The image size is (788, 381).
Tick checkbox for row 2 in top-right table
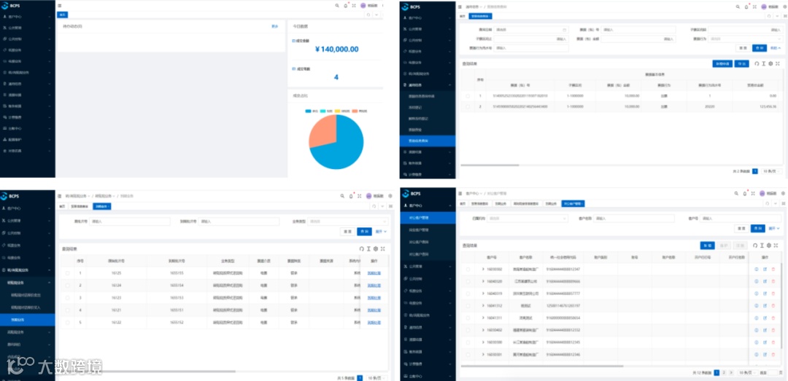pos(468,106)
